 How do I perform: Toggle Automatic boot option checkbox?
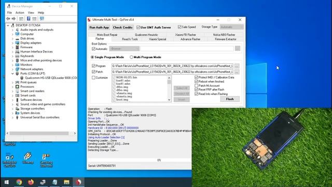(93, 49)
